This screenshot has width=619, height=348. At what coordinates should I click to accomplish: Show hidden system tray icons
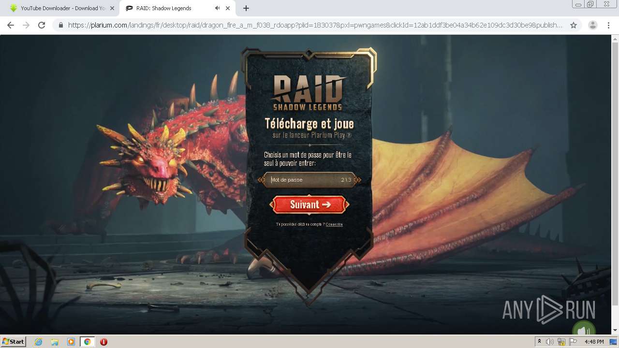click(x=539, y=342)
